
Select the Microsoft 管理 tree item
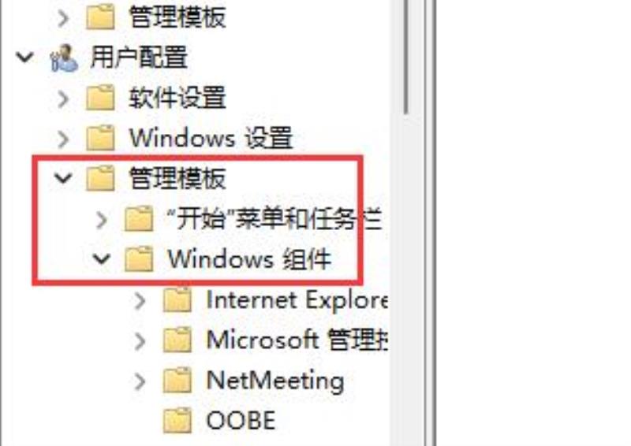click(297, 340)
